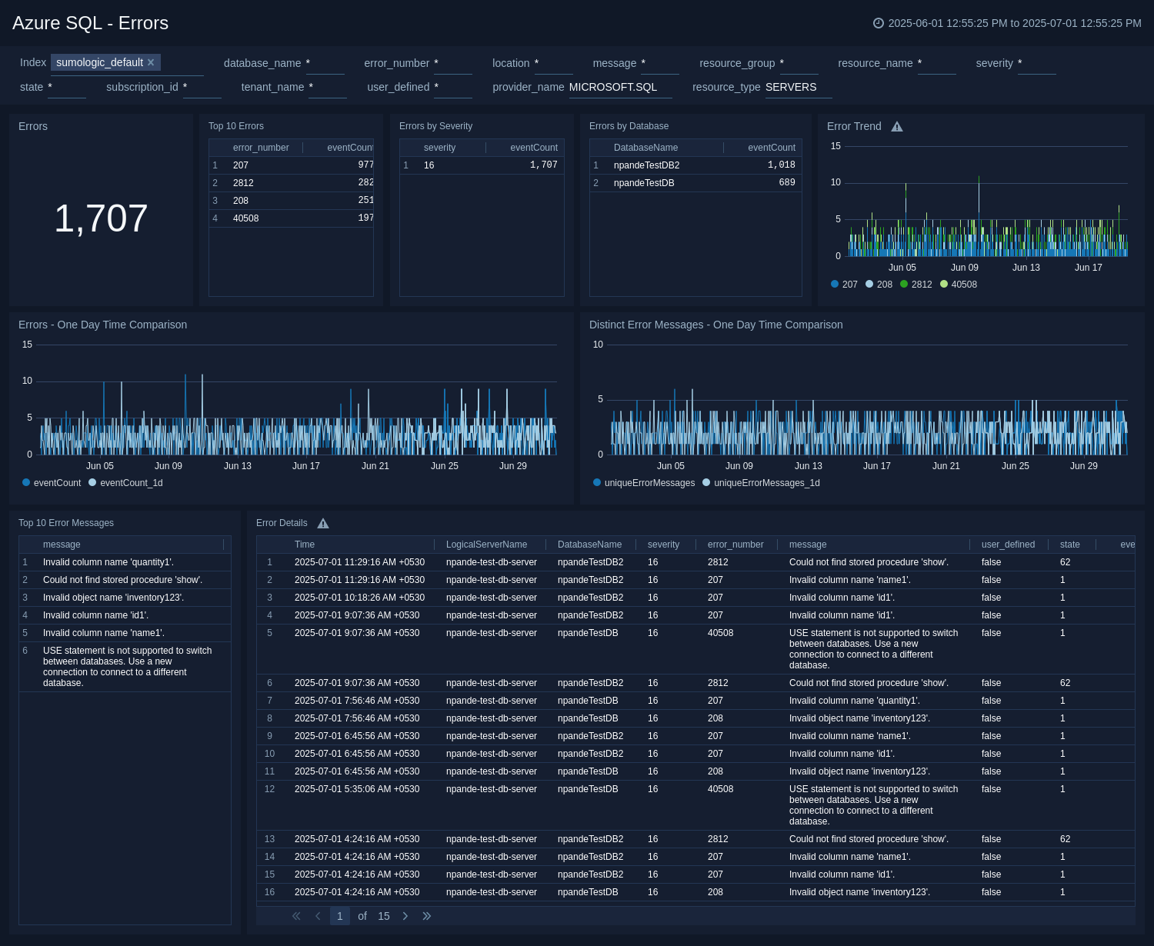Viewport: 1154px width, 946px height.
Task: Toggle eventCount_1d legend series
Action: (125, 483)
